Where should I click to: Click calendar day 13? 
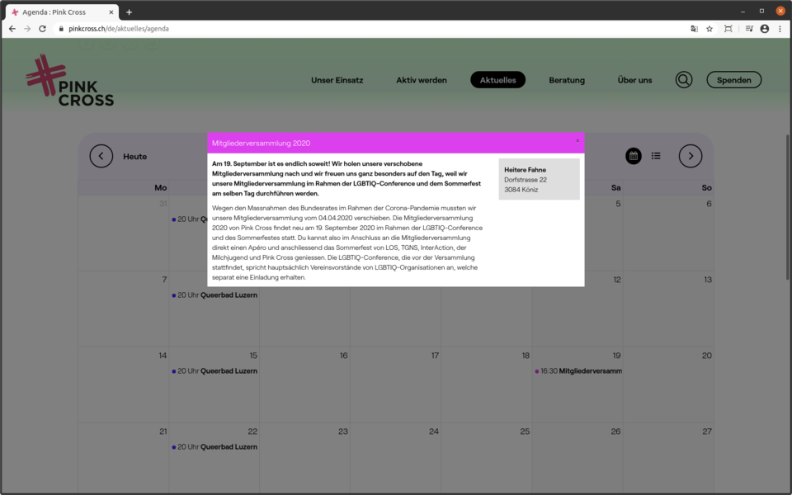[708, 280]
